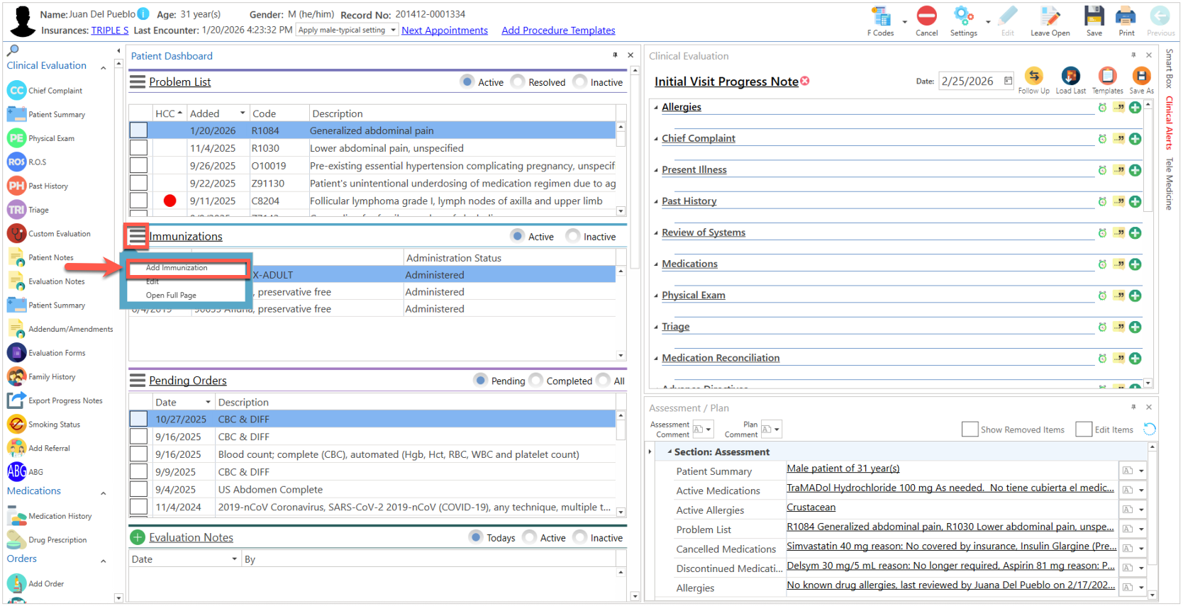Open Chief Complaint in sidebar

coord(45,91)
